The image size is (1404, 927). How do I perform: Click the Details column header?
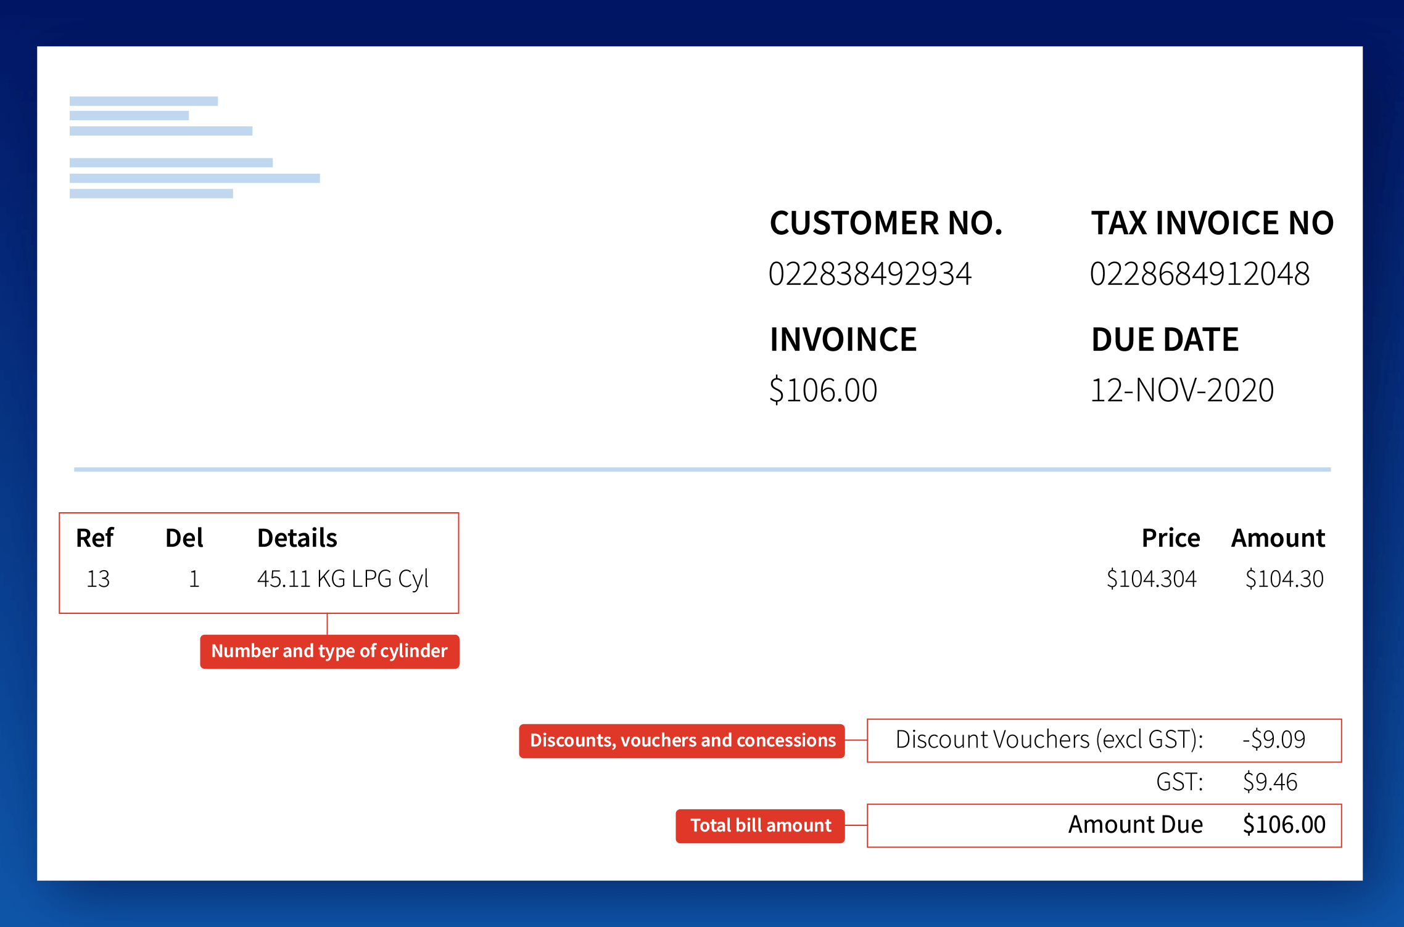[x=297, y=538]
